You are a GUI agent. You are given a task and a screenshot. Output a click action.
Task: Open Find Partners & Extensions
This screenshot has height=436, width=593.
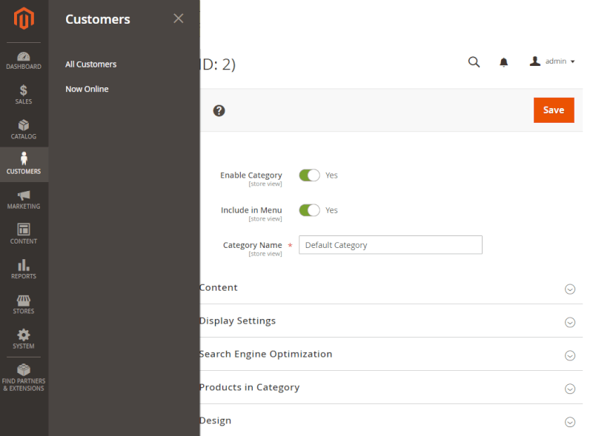[24, 379]
